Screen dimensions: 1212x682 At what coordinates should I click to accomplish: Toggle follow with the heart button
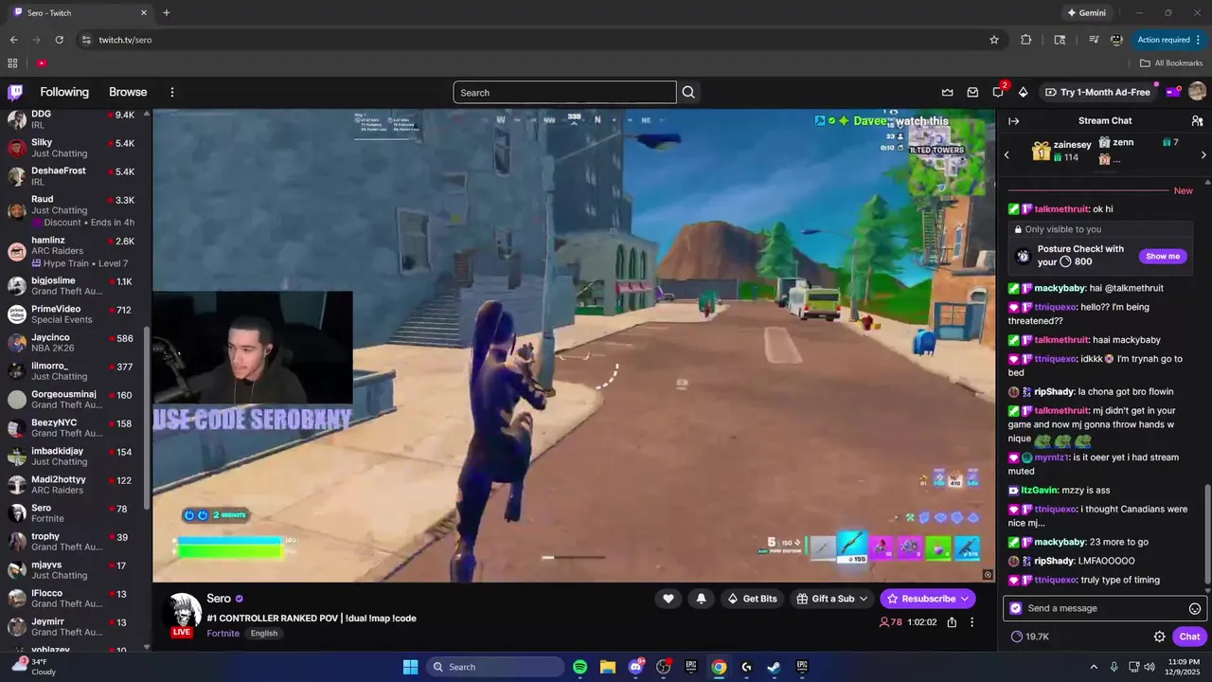click(668, 599)
